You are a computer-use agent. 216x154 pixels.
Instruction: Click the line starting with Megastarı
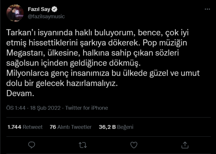pos(93,53)
